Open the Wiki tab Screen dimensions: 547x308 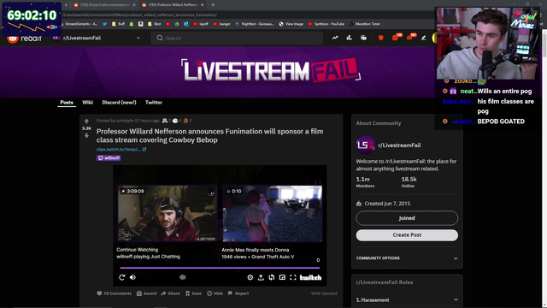pos(87,103)
